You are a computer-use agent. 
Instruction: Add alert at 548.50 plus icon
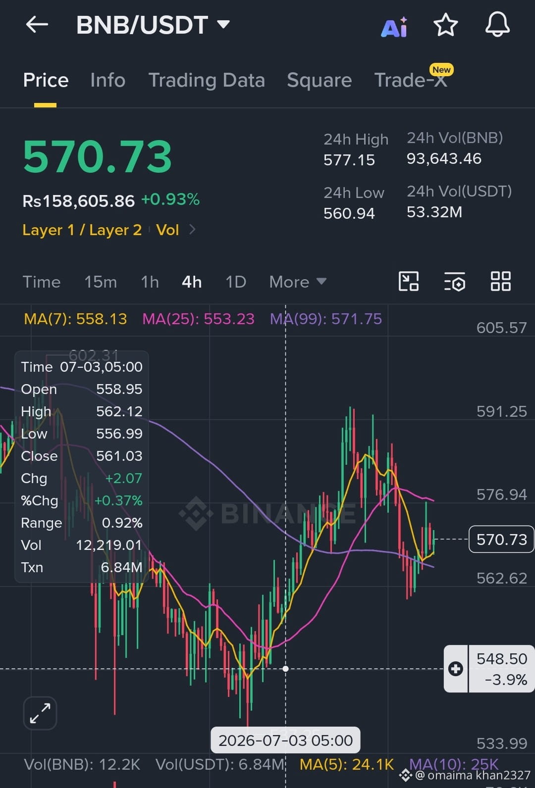tap(456, 669)
